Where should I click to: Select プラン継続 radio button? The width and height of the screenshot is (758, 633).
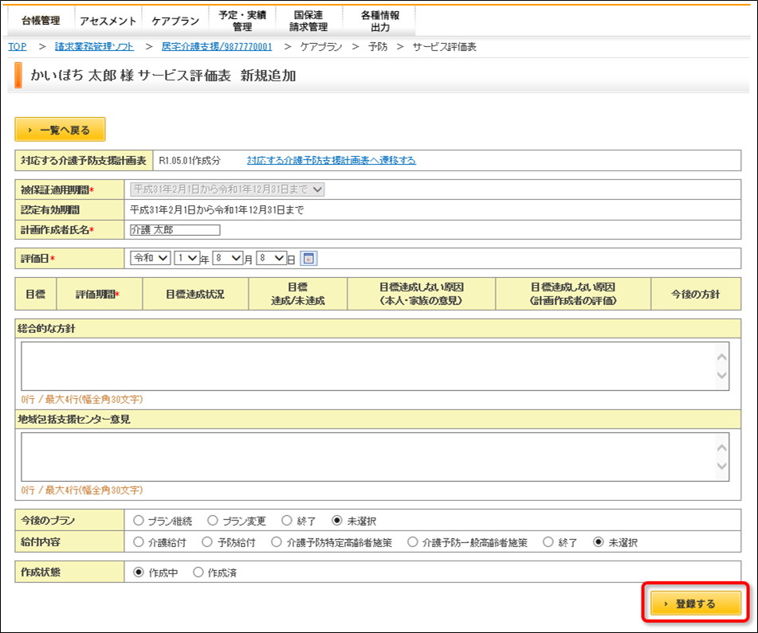139,521
